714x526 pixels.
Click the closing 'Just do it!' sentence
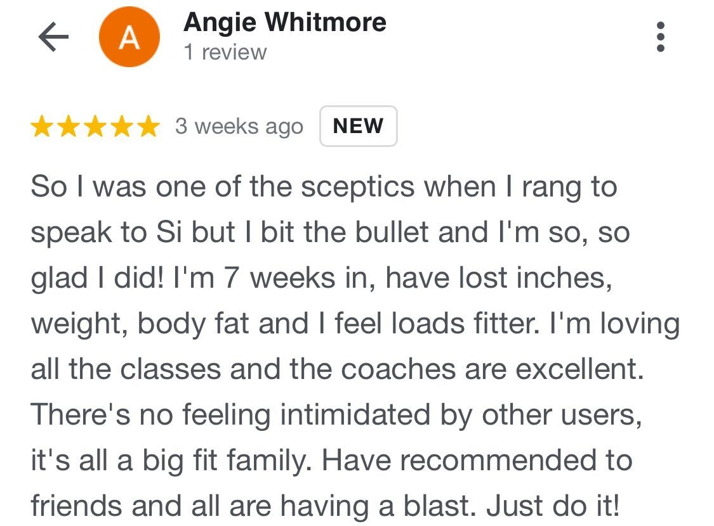(x=552, y=506)
